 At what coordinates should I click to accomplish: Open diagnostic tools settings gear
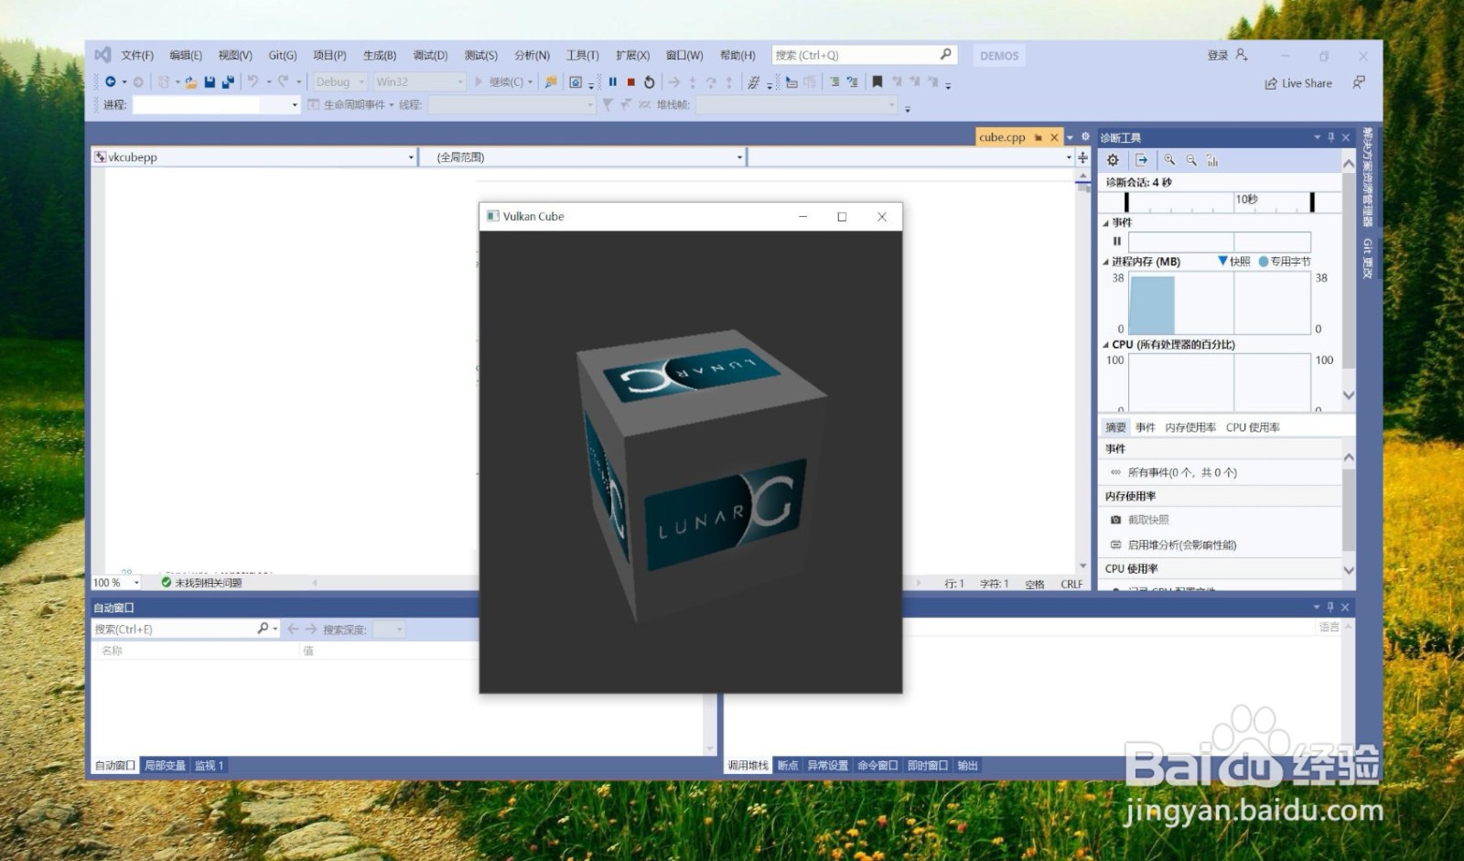pyautogui.click(x=1114, y=160)
